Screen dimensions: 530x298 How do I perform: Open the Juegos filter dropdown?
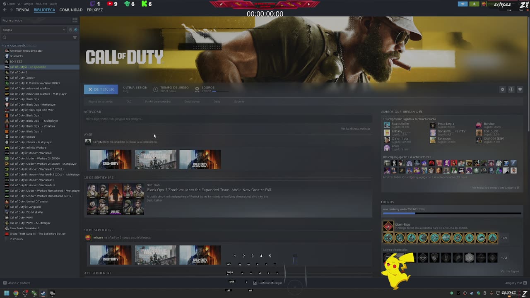coord(33,30)
